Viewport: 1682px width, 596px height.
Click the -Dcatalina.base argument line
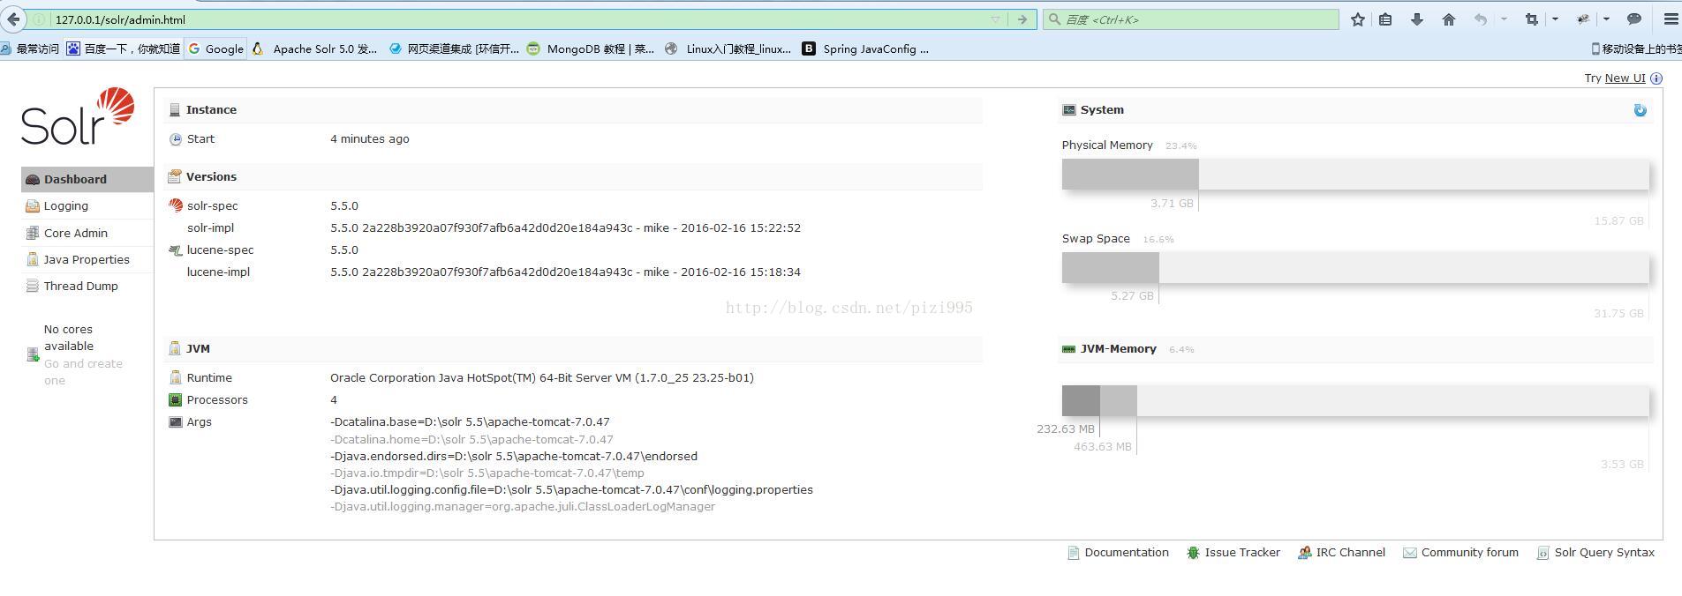point(470,421)
